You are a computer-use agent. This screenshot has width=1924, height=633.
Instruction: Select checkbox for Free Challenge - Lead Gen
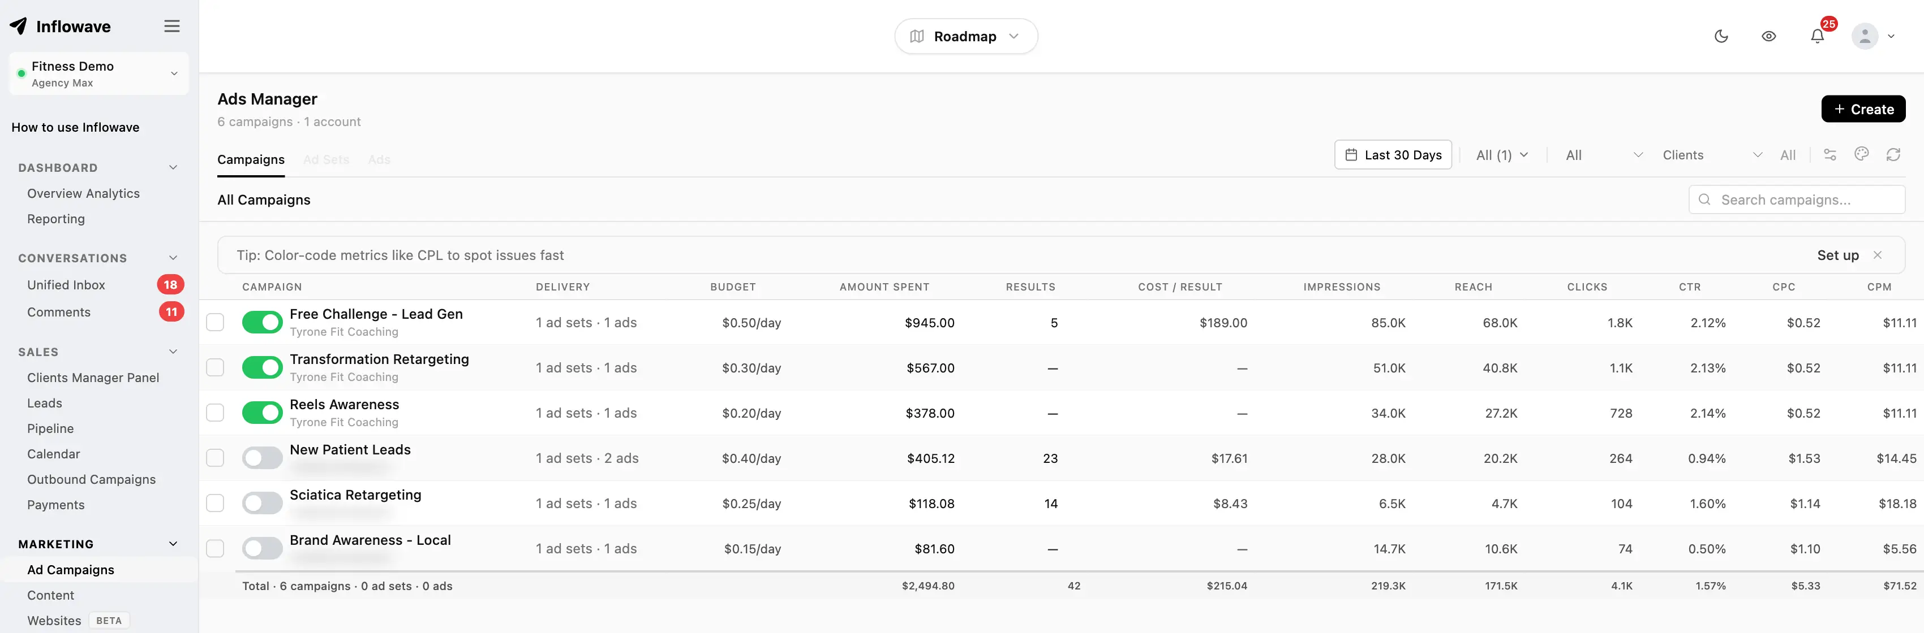pos(215,322)
